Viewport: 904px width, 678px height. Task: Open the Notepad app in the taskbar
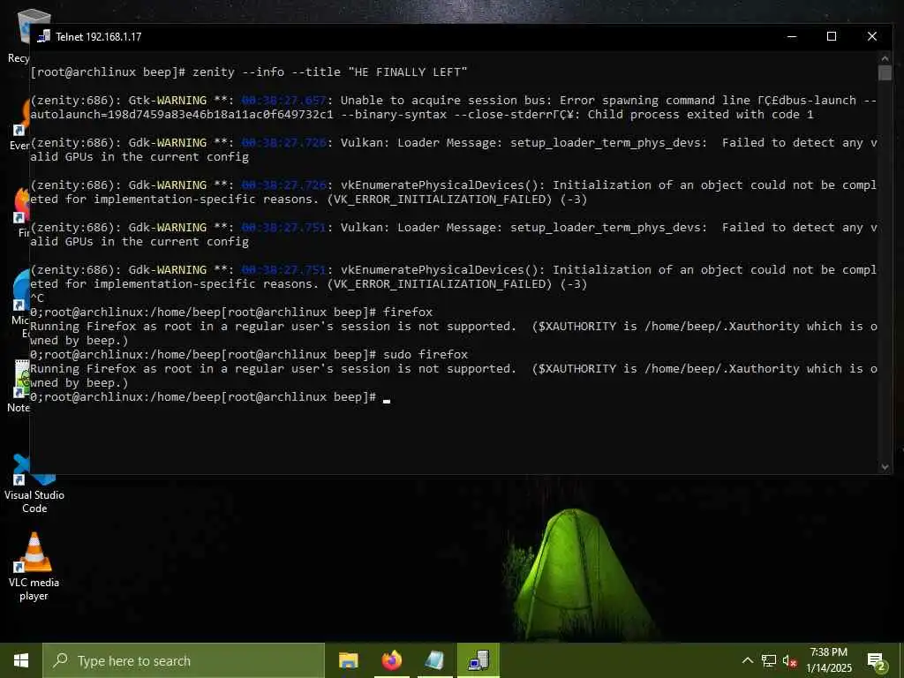[x=434, y=660]
